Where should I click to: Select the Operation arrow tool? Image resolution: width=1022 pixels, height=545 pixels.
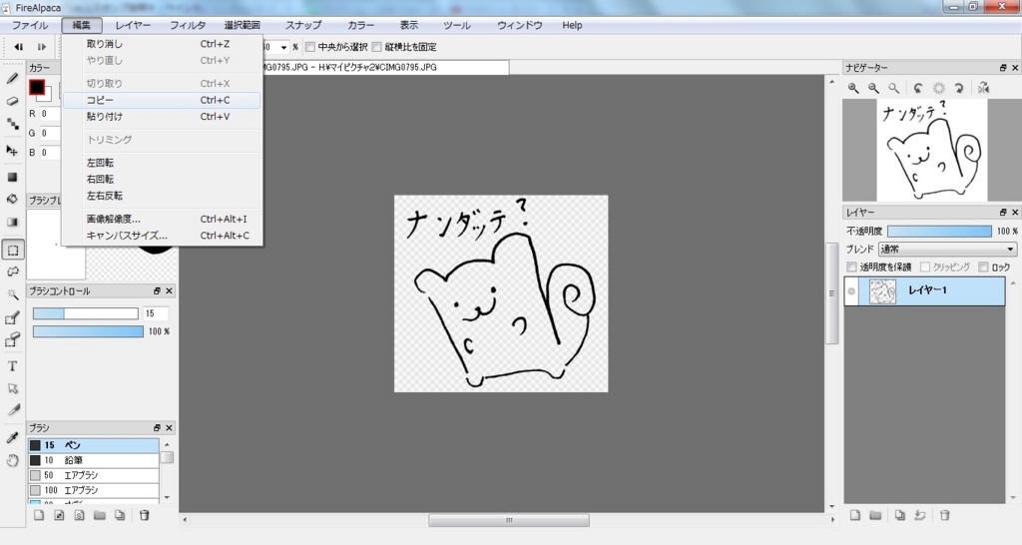[12, 388]
